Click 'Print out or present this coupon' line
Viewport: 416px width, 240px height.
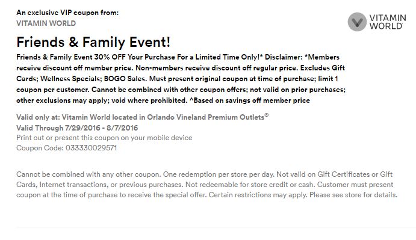(x=104, y=138)
